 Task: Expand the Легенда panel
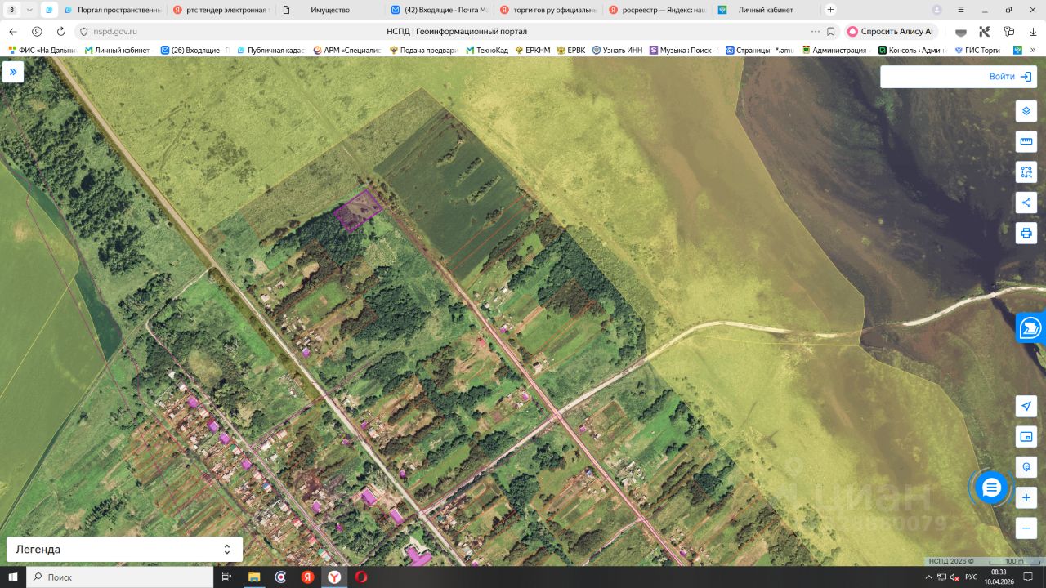(124, 550)
